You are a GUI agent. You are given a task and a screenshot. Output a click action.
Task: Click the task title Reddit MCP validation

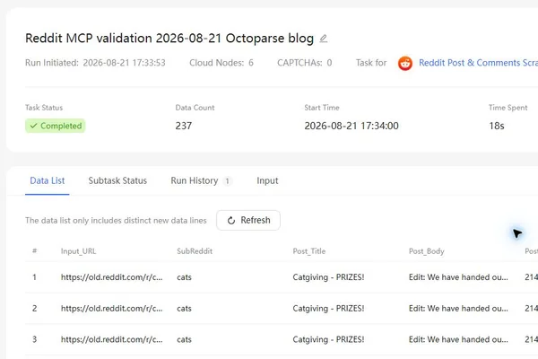tap(169, 38)
